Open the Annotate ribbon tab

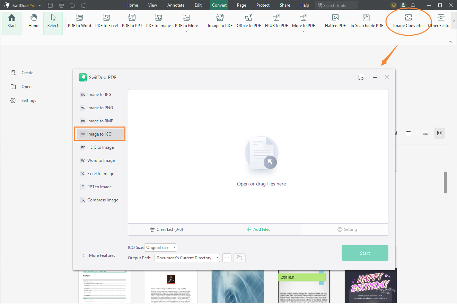tap(176, 5)
